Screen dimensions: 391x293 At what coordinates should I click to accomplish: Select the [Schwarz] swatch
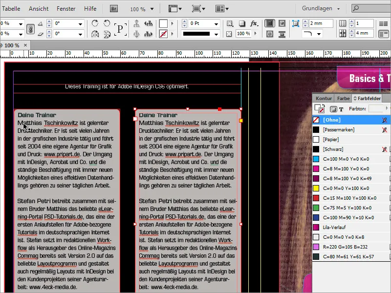click(351, 149)
